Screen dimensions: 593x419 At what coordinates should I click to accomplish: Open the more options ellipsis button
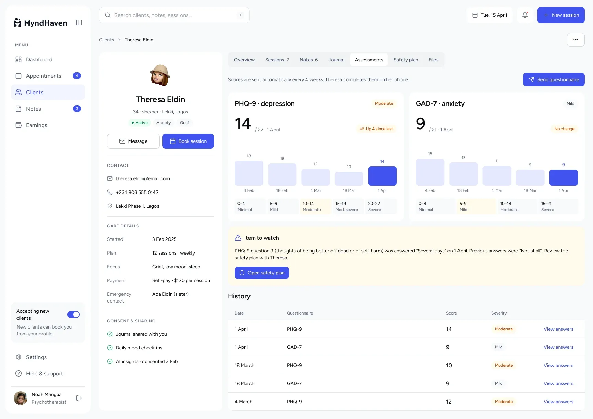tap(576, 40)
